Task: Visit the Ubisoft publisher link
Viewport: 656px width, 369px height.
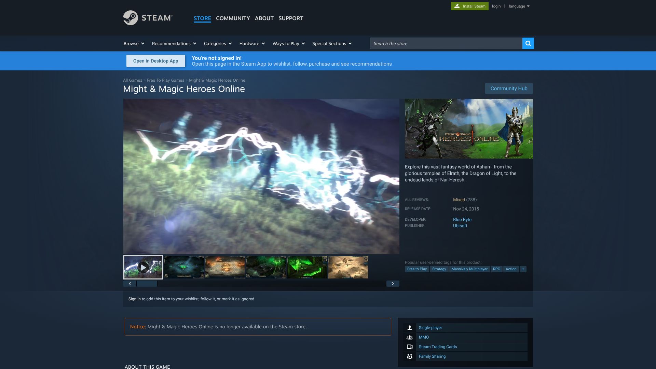Action: tap(460, 225)
